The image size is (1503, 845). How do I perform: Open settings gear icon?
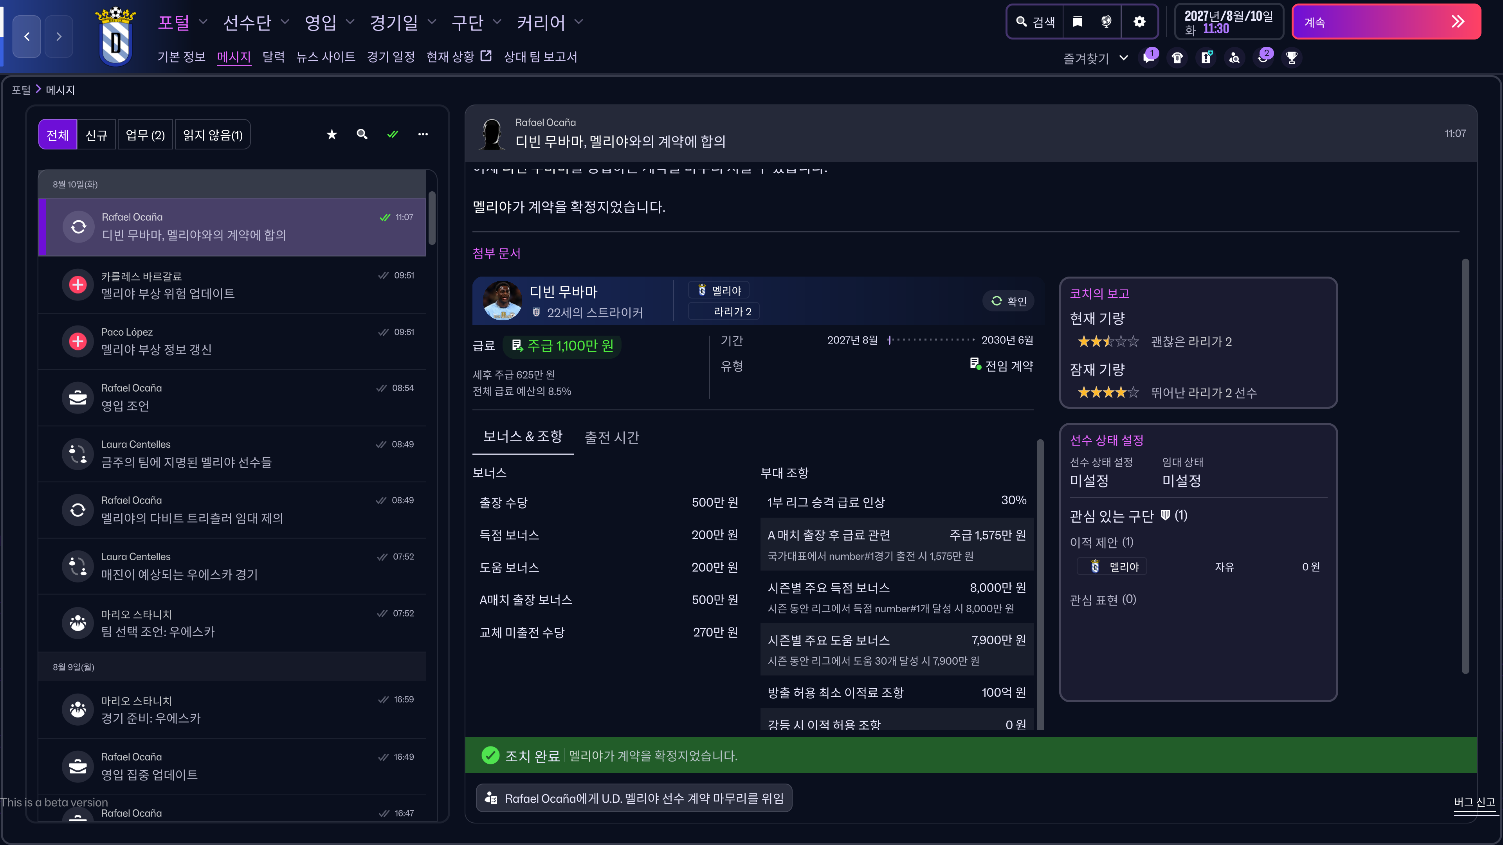point(1139,22)
